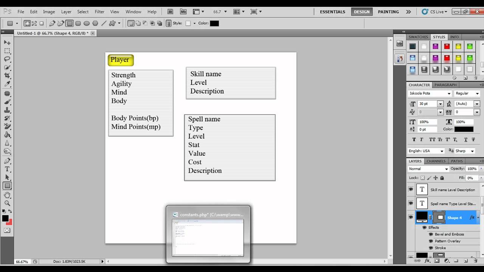
Task: Open the Window menu
Action: (x=133, y=12)
